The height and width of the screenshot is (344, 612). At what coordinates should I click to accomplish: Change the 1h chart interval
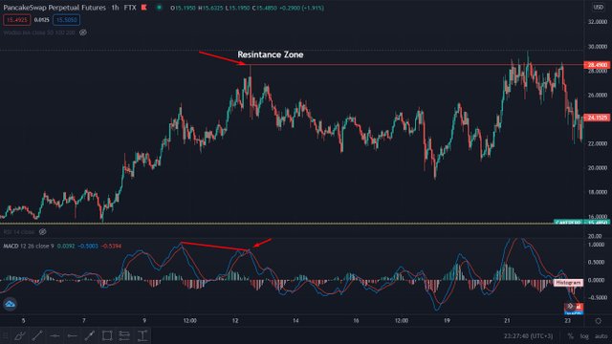pos(115,8)
